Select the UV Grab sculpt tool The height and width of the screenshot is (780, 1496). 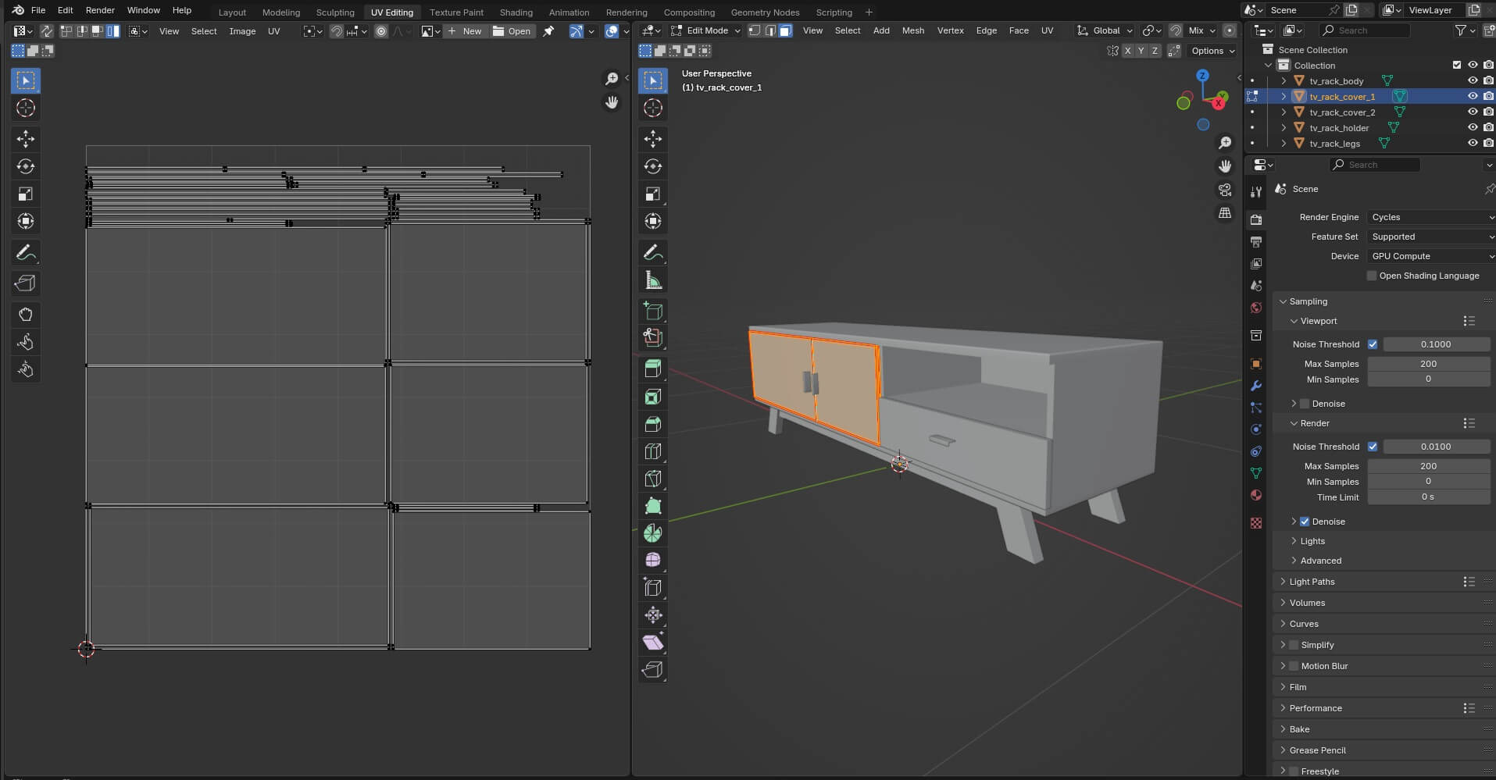point(26,315)
